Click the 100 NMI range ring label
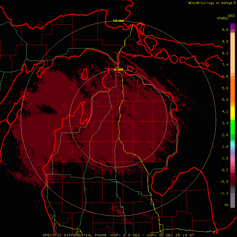This screenshot has width=237, height=237. tap(118, 21)
